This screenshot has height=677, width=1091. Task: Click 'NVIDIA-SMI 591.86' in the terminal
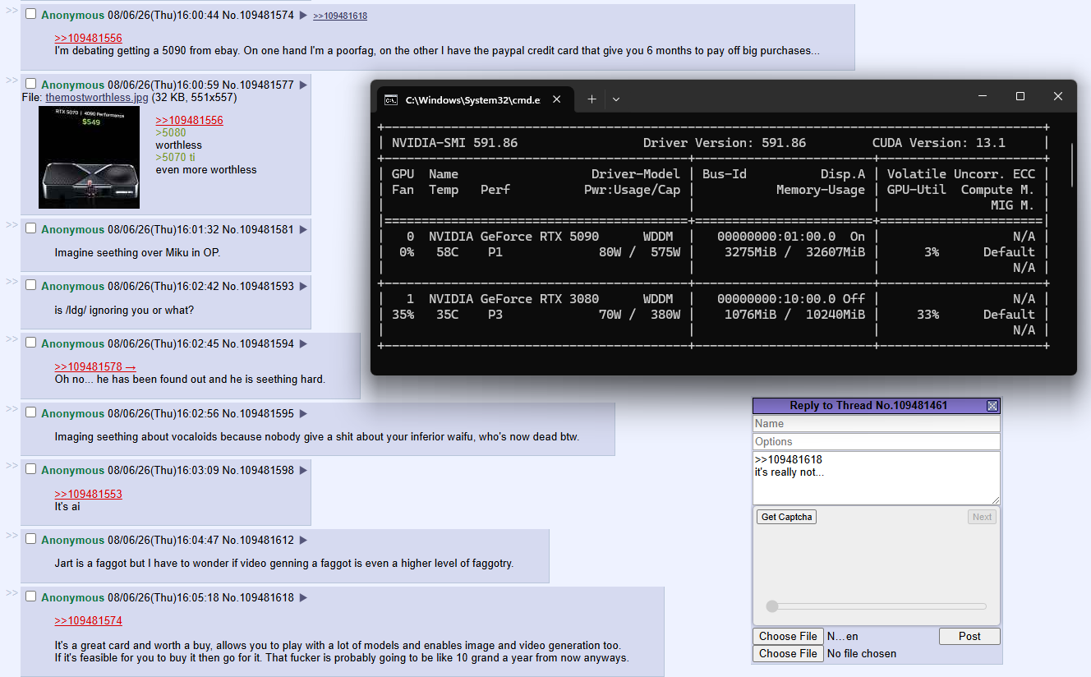pos(454,143)
